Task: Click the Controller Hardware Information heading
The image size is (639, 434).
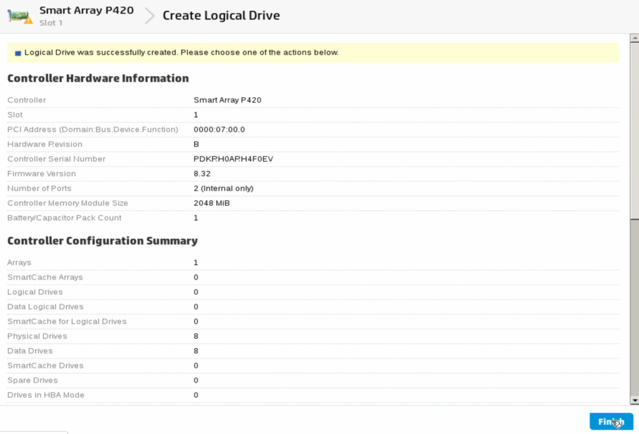Action: [x=98, y=78]
